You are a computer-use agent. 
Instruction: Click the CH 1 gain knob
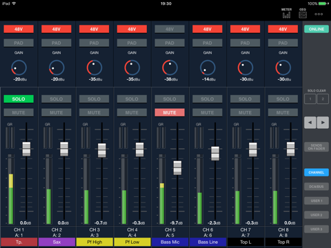click(19, 68)
